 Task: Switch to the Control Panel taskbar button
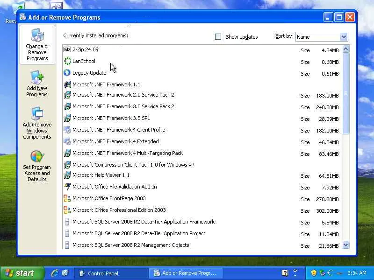click(111, 273)
